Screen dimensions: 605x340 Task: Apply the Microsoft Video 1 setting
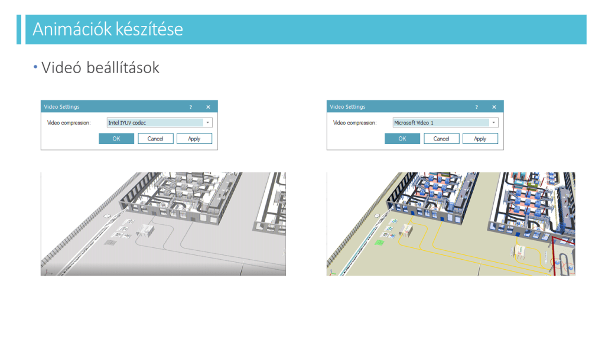[480, 139]
